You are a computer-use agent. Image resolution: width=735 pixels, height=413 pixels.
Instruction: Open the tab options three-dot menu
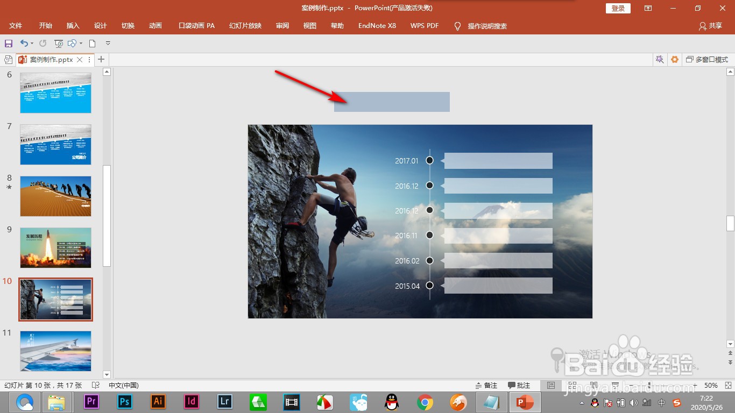[x=89, y=60]
